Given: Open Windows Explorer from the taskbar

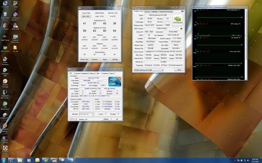Looking at the screenshot, I should (x=20, y=160).
